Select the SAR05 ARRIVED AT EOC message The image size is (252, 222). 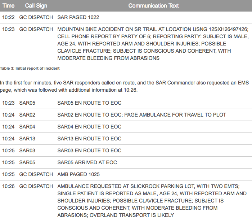point(87,162)
